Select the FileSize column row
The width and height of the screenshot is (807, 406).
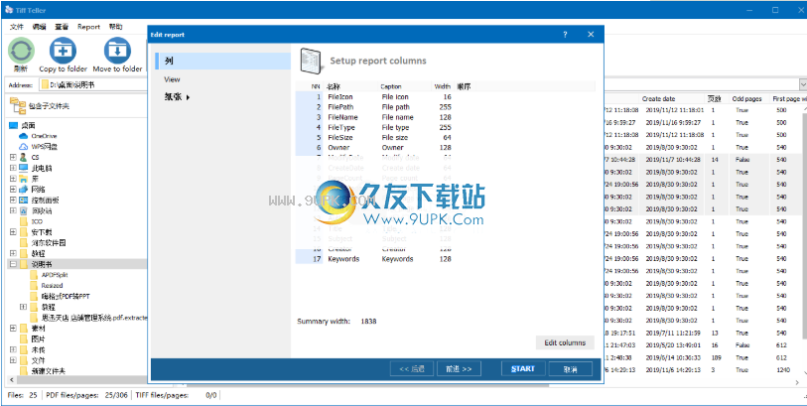(374, 137)
